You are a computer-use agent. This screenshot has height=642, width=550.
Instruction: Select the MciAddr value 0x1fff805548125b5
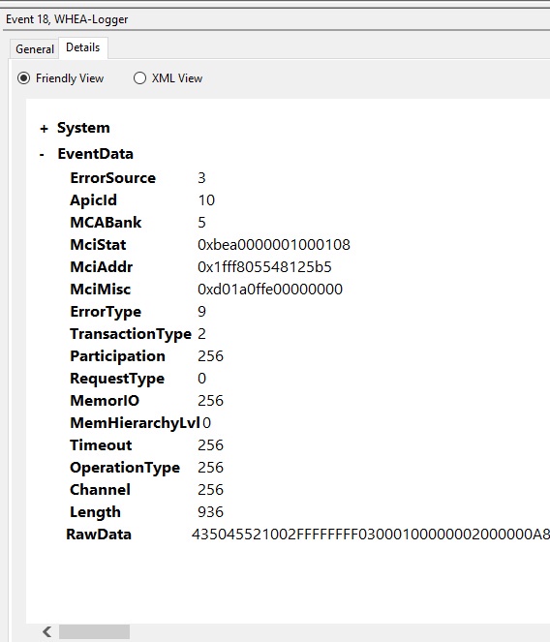[x=264, y=267]
